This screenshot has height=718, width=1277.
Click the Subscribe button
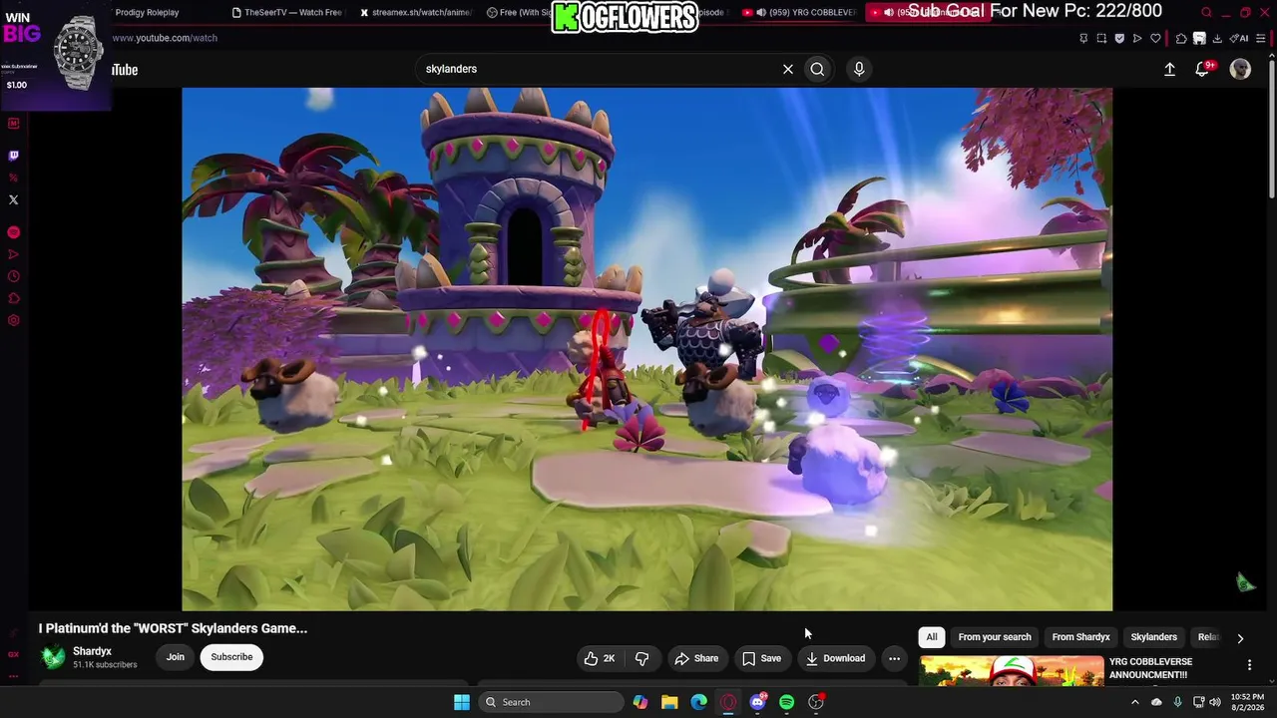point(231,657)
